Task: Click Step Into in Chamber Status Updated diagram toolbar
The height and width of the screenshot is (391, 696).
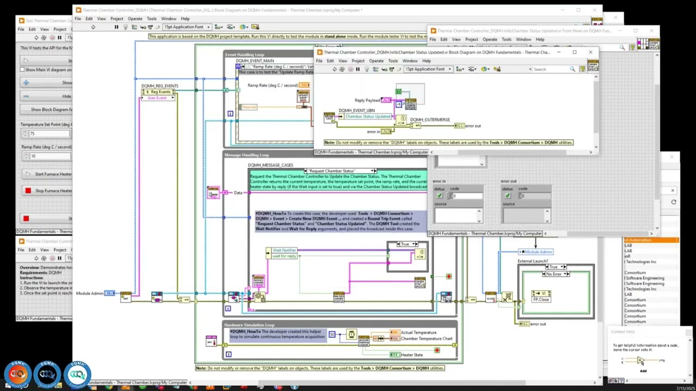Action: (x=384, y=69)
